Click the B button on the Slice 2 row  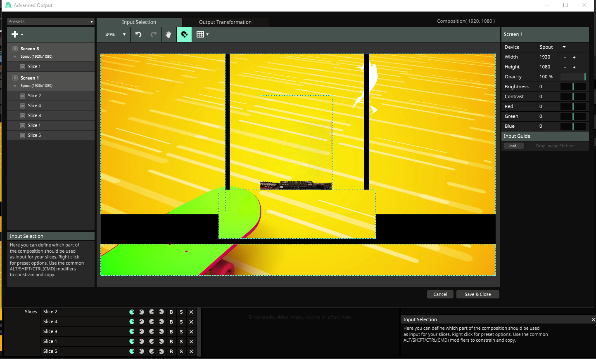pos(171,312)
